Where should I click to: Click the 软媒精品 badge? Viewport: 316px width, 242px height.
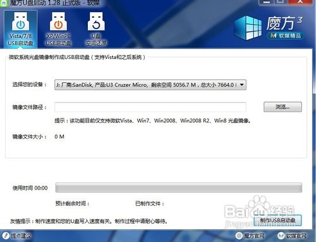coord(286,35)
